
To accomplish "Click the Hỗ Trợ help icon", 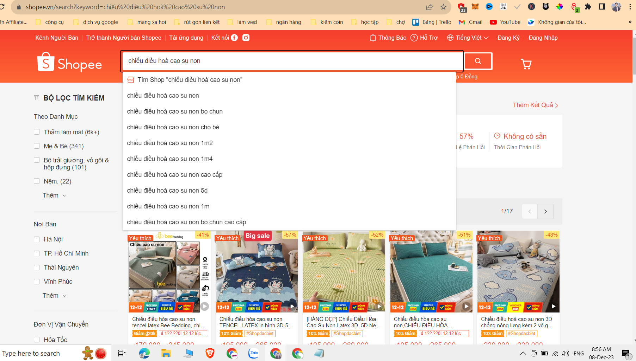I will pos(414,38).
